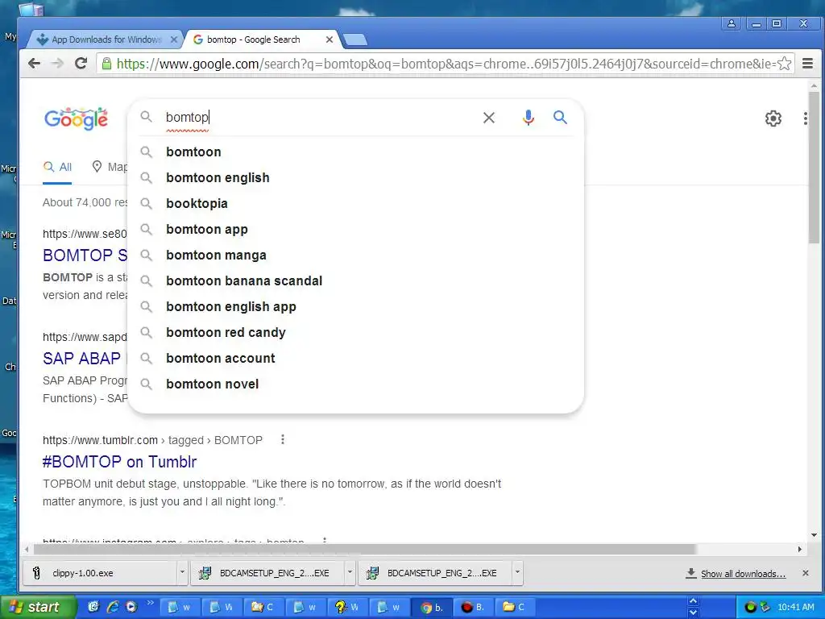The width and height of the screenshot is (825, 619).
Task: Click the horizontal scrollbar right arrow
Action: tap(800, 550)
